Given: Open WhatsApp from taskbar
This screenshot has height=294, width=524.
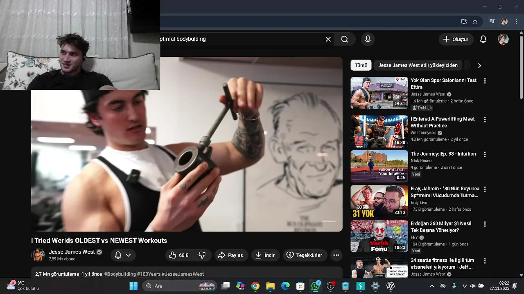Looking at the screenshot, I should click(x=316, y=286).
